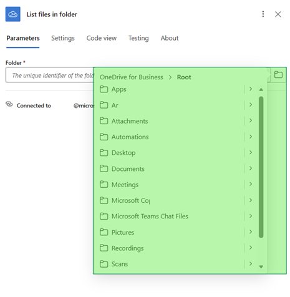Screen dimensions: 290x297
Task: Click the Attachments folder icon
Action: [x=104, y=121]
